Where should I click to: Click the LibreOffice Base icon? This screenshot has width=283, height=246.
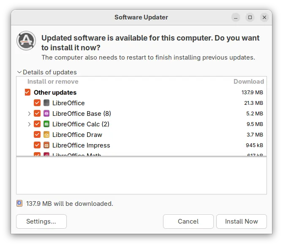click(46, 114)
